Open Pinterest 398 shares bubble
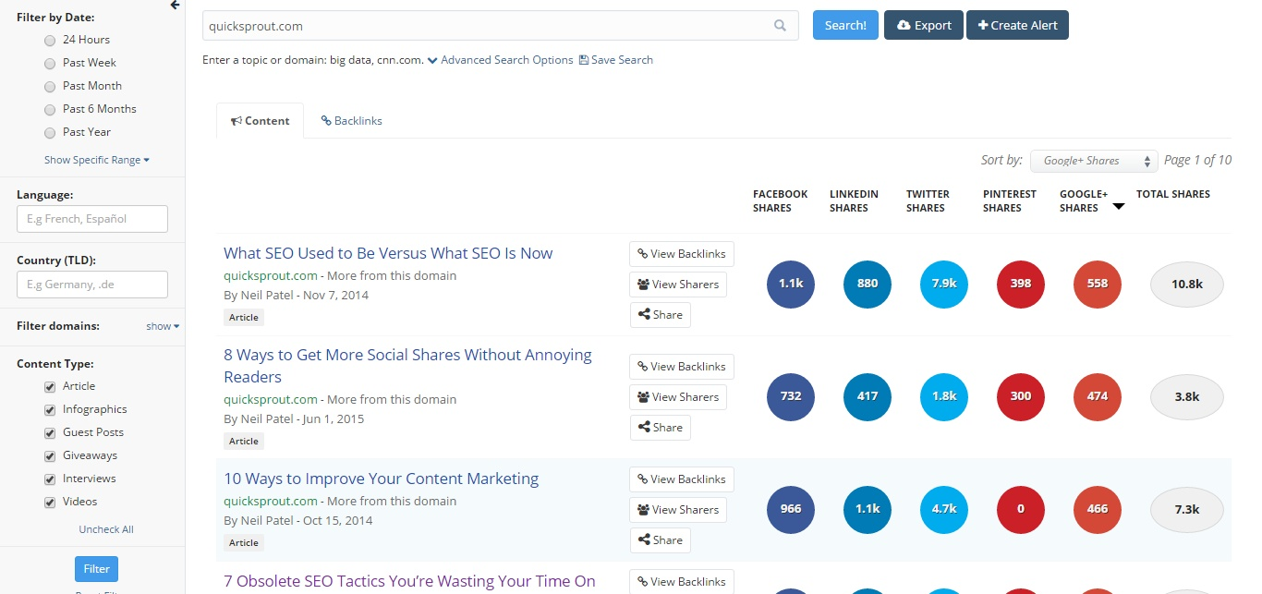 pyautogui.click(x=1021, y=284)
